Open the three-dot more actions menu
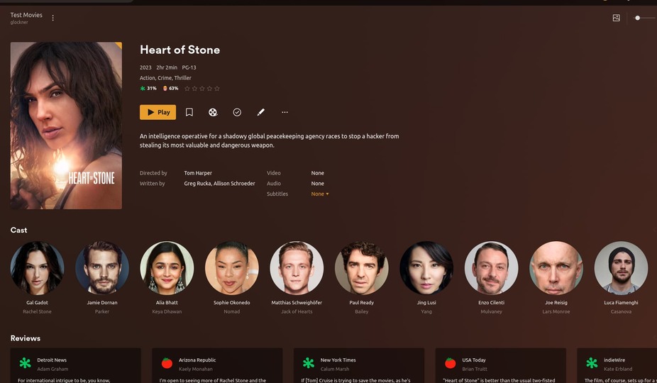657x383 pixels. click(285, 112)
